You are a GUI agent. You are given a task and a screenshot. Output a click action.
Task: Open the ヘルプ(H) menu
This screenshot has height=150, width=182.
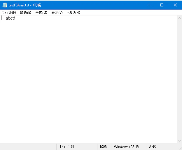(73, 13)
